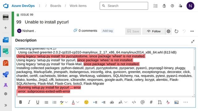Image resolution: width=198 pixels, height=111 pixels.
Task: Click Add tag
Action: tap(107, 31)
